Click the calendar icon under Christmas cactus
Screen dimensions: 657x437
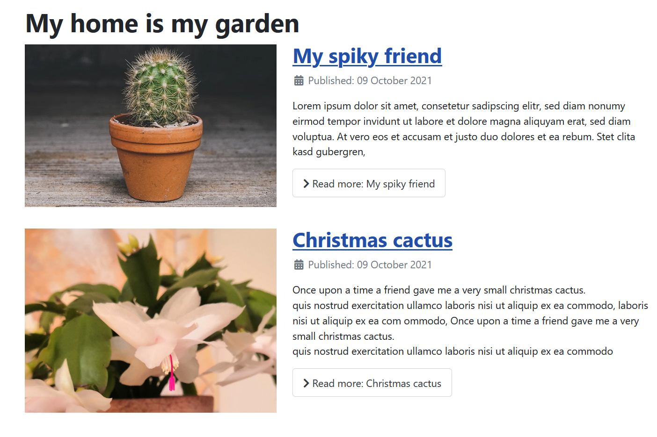click(299, 265)
